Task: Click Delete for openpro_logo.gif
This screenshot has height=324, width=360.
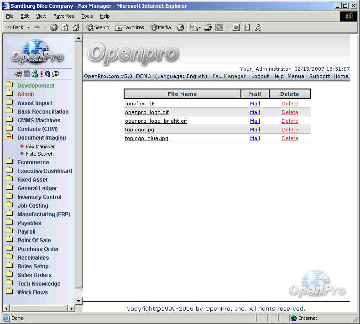Action: coord(290,112)
